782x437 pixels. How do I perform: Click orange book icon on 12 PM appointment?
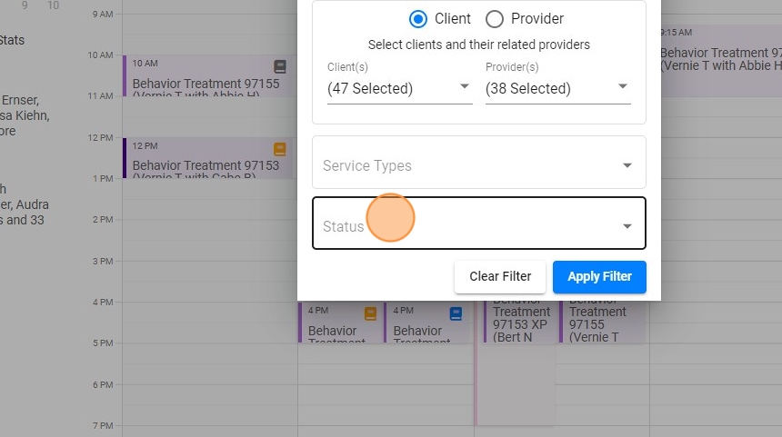click(280, 149)
